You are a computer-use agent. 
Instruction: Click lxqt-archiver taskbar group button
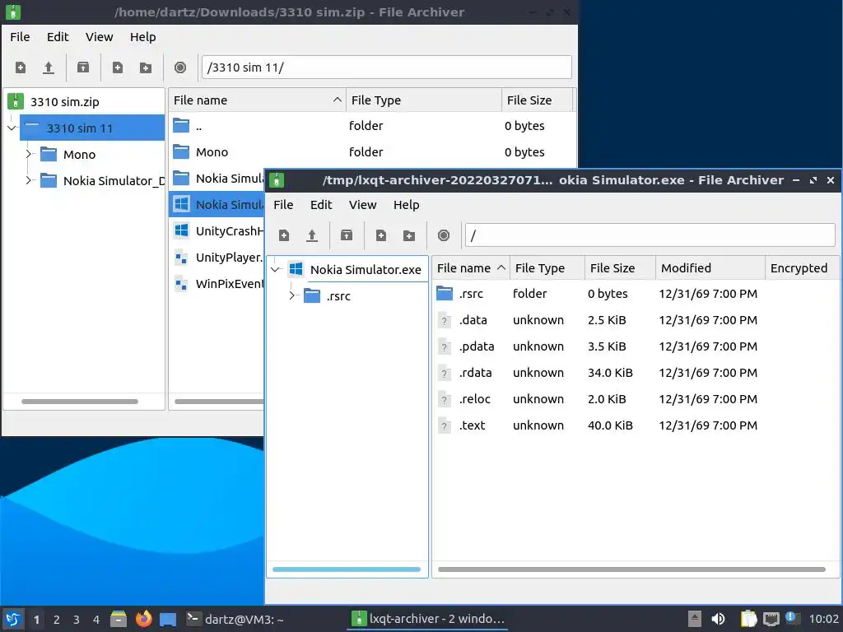[428, 619]
